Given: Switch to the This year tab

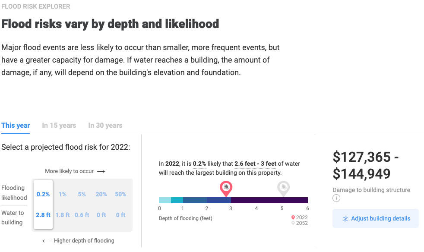Looking at the screenshot, I should click(16, 126).
